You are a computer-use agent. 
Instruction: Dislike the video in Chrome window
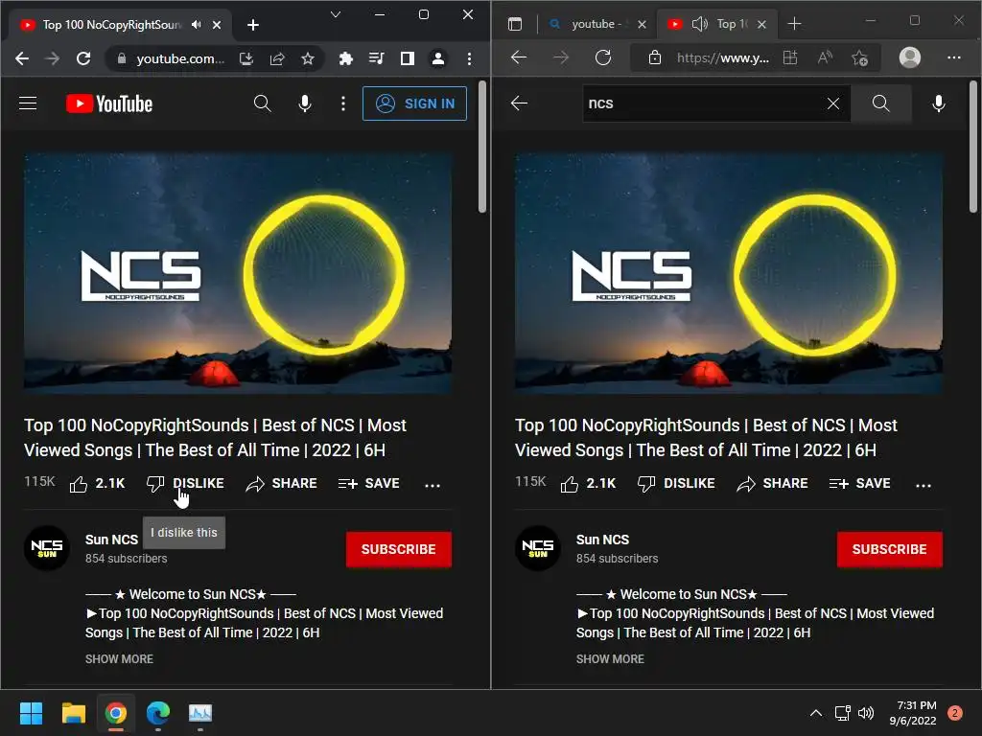tap(185, 484)
